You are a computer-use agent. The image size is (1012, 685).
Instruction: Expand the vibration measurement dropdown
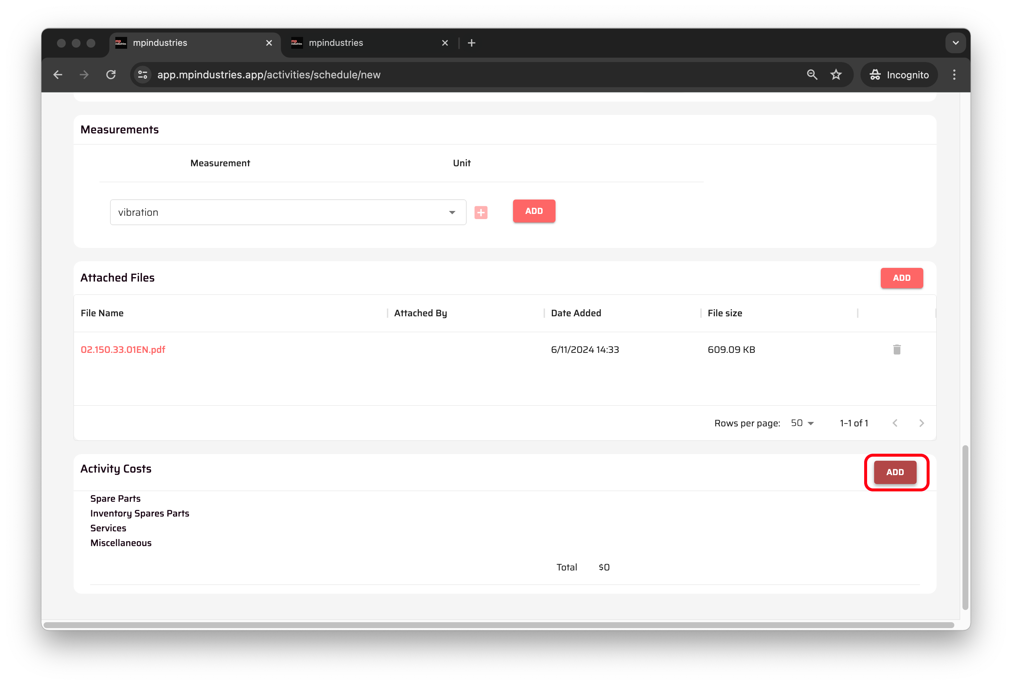pyautogui.click(x=452, y=212)
